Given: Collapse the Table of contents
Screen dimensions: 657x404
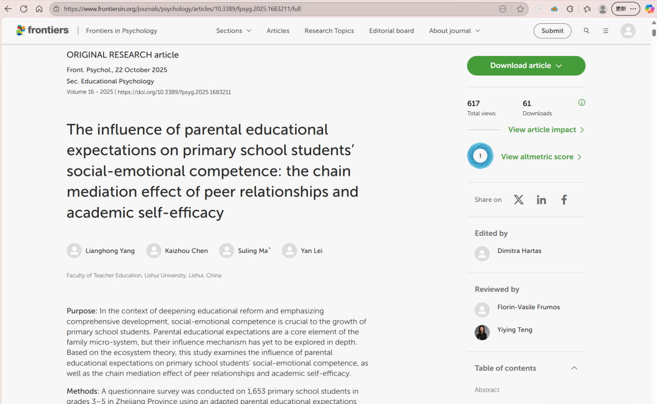Looking at the screenshot, I should click(x=574, y=368).
